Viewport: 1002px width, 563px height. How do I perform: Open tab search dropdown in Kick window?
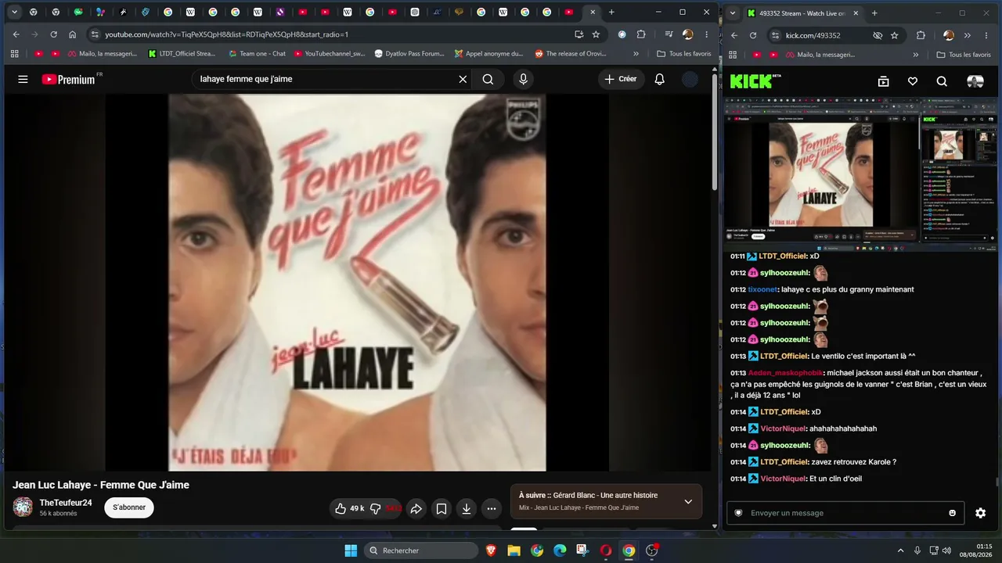[x=733, y=13]
